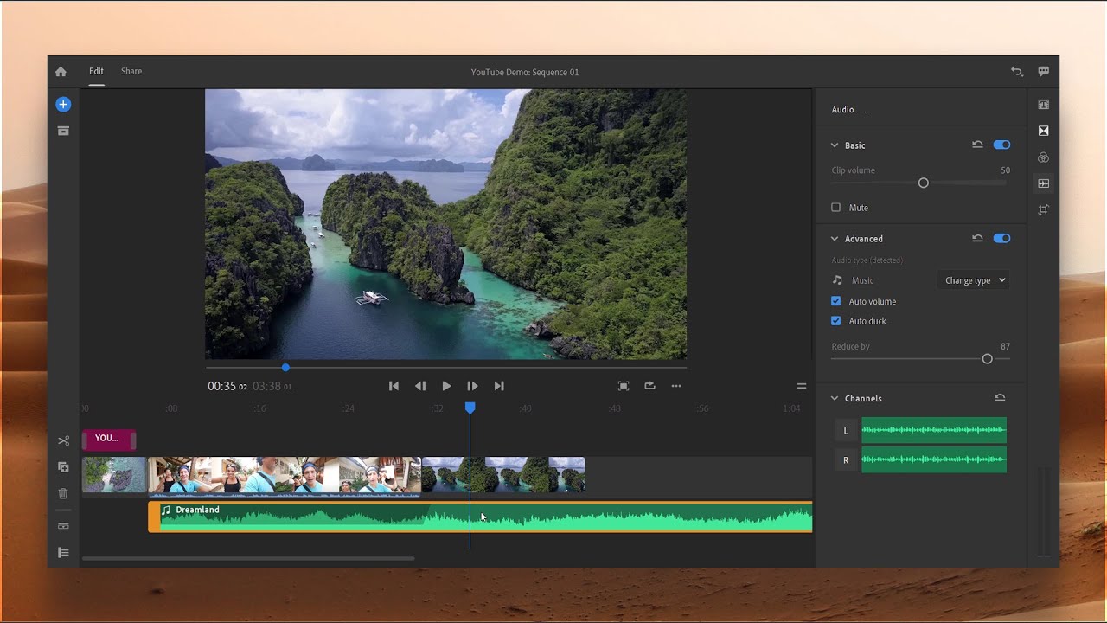Click the Home icon
The height and width of the screenshot is (623, 1107).
(x=61, y=72)
